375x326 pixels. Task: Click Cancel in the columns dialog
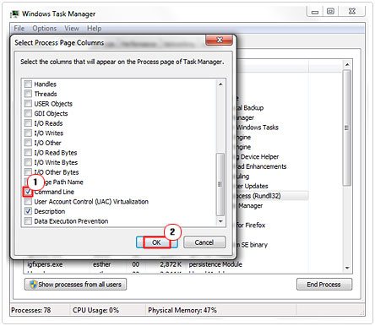coord(204,242)
